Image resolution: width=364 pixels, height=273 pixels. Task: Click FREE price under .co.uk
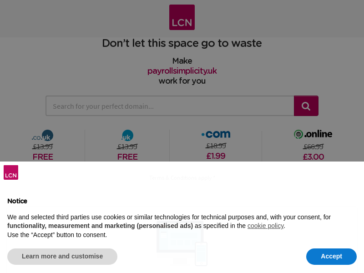tap(43, 157)
